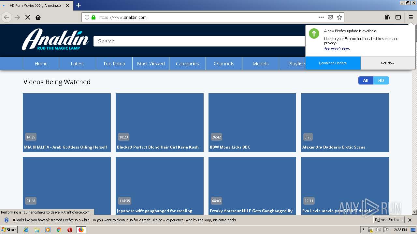Open the Most Viewed tab
The width and height of the screenshot is (417, 234).
pyautogui.click(x=151, y=64)
